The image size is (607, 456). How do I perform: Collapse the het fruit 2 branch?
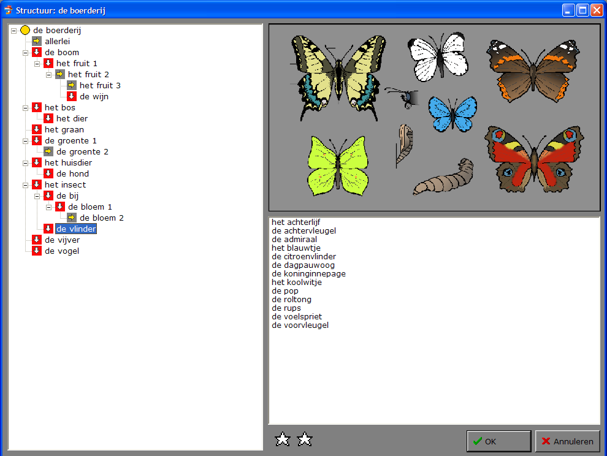coord(49,75)
